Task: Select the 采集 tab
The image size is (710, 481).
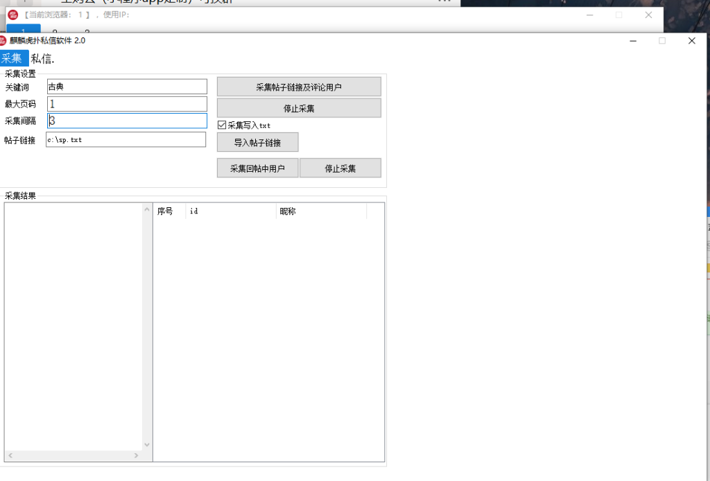Action: [12, 58]
